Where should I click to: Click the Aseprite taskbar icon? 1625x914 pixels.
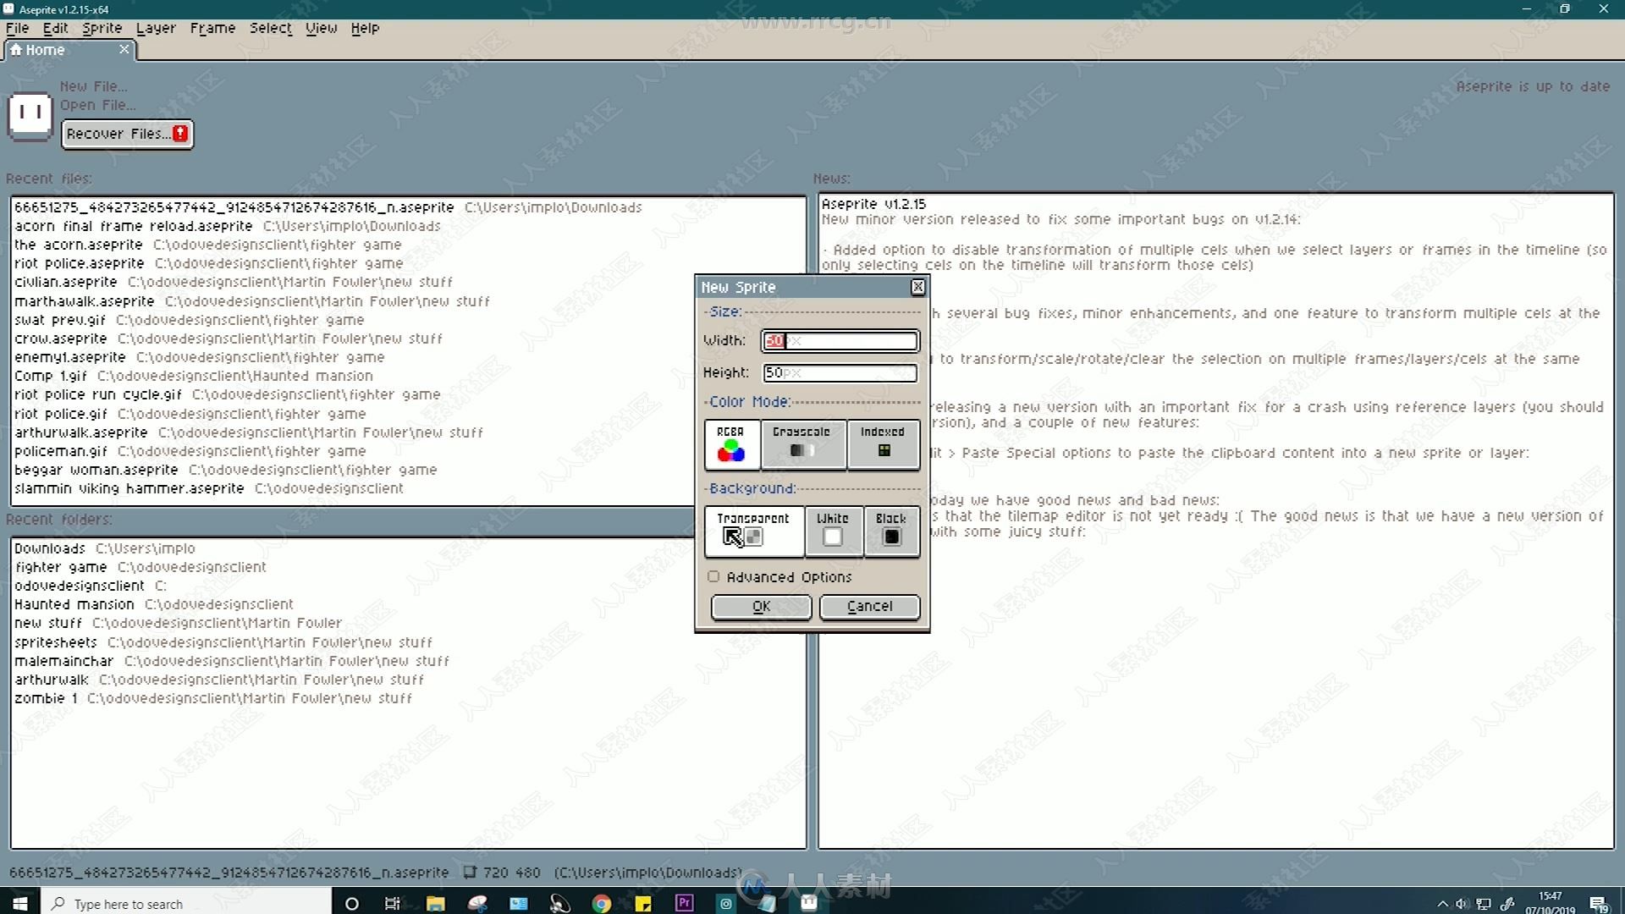809,903
